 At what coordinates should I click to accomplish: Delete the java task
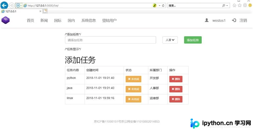[176, 89]
